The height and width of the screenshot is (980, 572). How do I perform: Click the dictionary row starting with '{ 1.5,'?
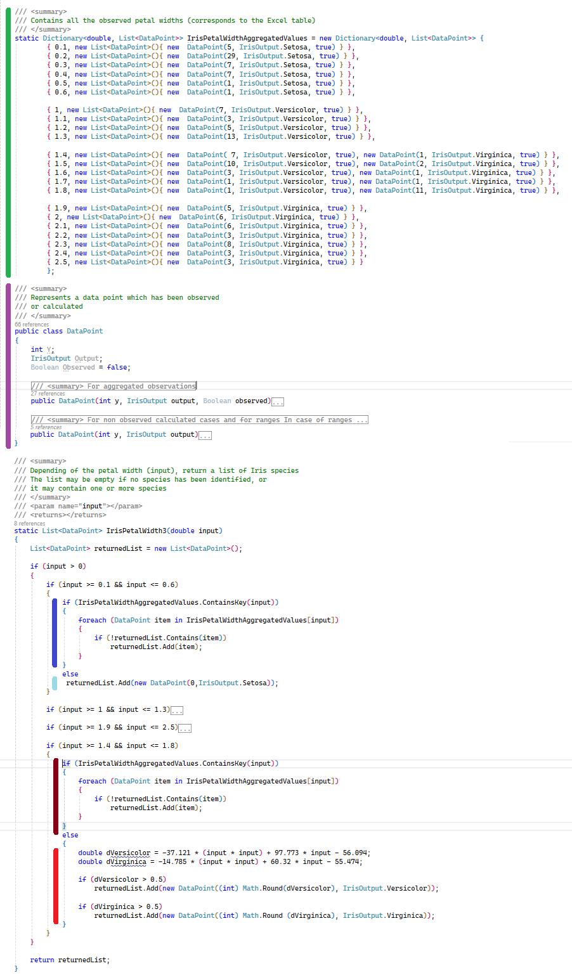click(302, 164)
